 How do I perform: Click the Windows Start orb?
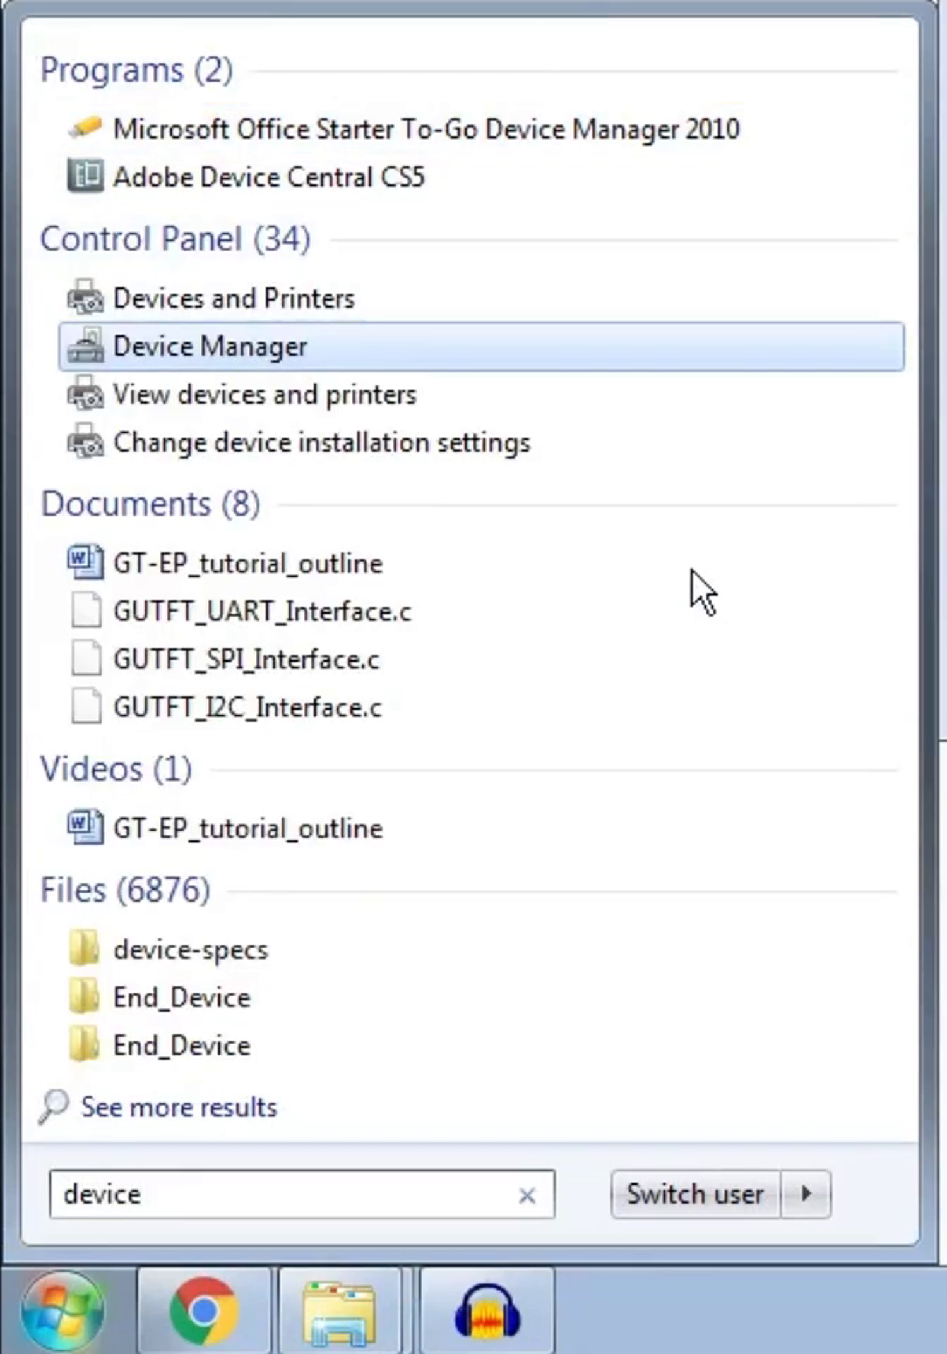coord(63,1311)
